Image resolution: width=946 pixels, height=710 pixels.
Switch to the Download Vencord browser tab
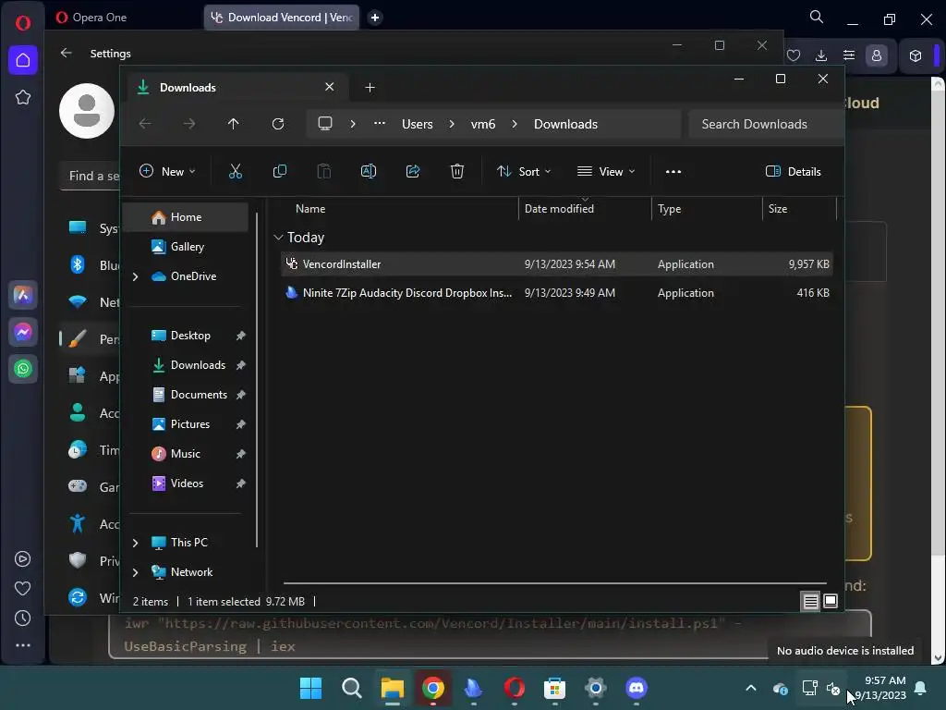[282, 18]
